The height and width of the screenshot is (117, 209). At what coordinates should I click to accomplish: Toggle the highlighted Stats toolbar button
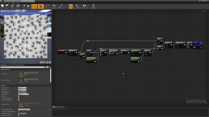(x=71, y=6)
